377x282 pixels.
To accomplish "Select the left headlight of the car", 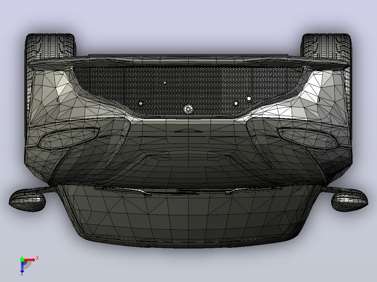I will [x=69, y=138].
